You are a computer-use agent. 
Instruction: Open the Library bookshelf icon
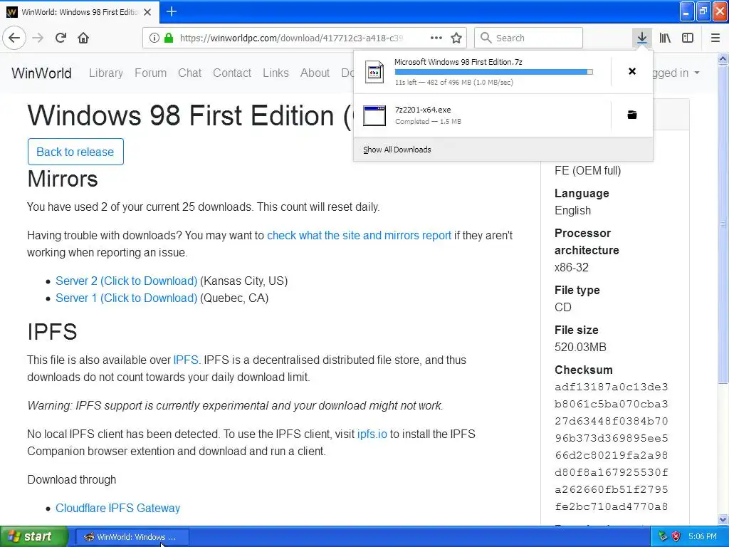click(x=665, y=38)
